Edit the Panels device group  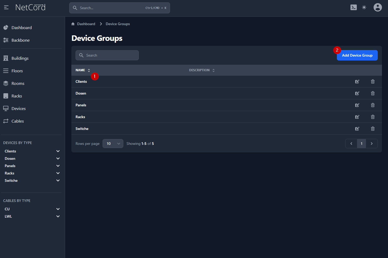pos(357,105)
